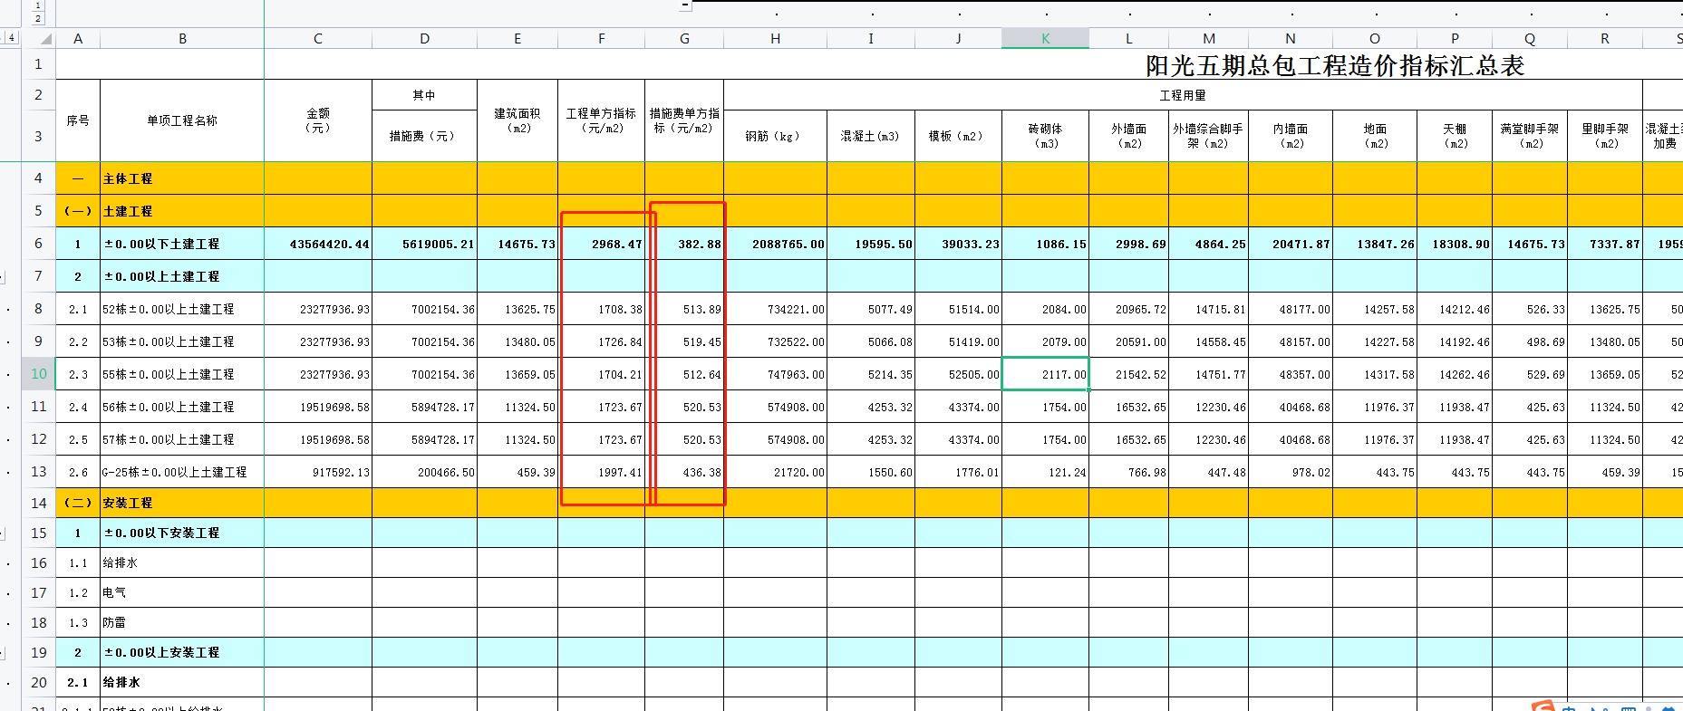The image size is (1683, 711).
Task: Click the 金额（元） header cell
Action: [x=318, y=120]
